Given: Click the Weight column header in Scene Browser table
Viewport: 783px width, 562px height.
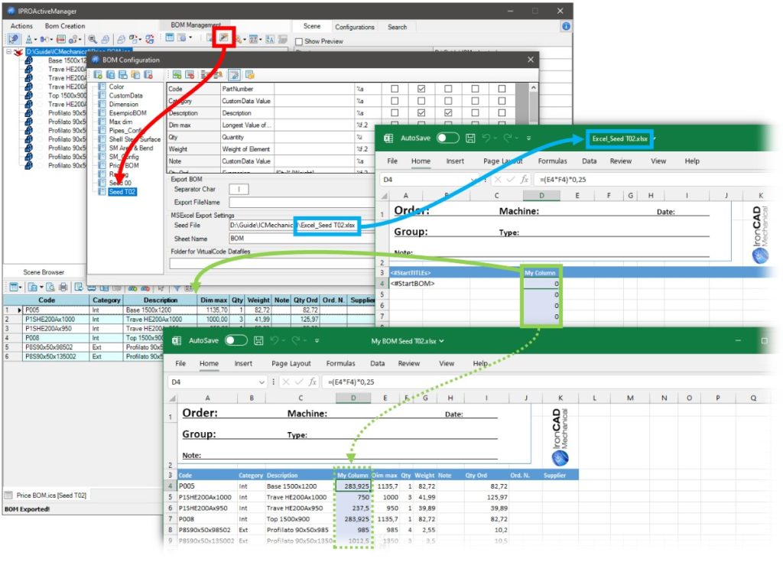Looking at the screenshot, I should click(258, 300).
